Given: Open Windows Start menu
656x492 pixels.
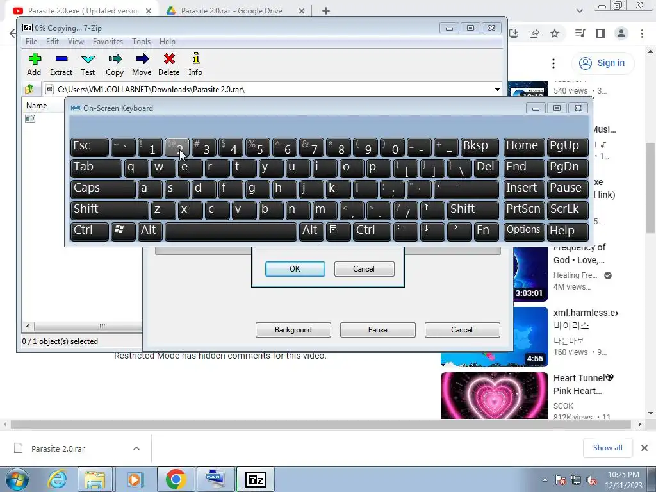Looking at the screenshot, I should [17, 479].
